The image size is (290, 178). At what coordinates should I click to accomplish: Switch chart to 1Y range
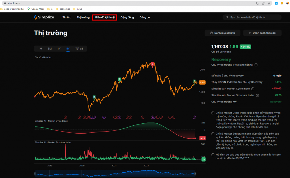59,49
